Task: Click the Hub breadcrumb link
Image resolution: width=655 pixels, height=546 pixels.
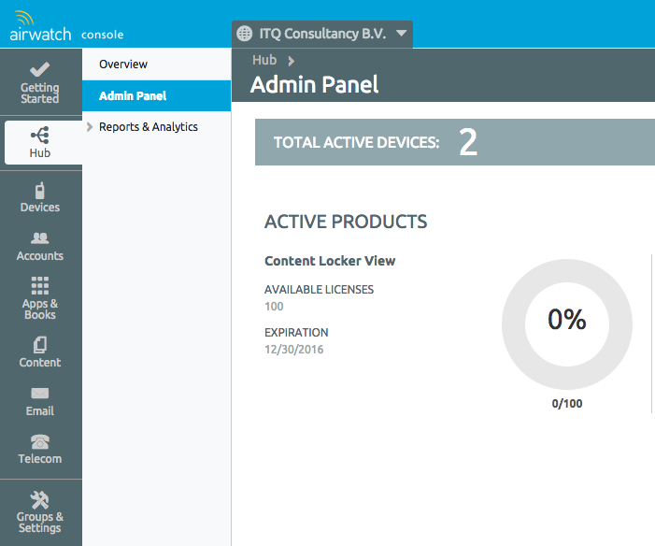Action: (264, 60)
